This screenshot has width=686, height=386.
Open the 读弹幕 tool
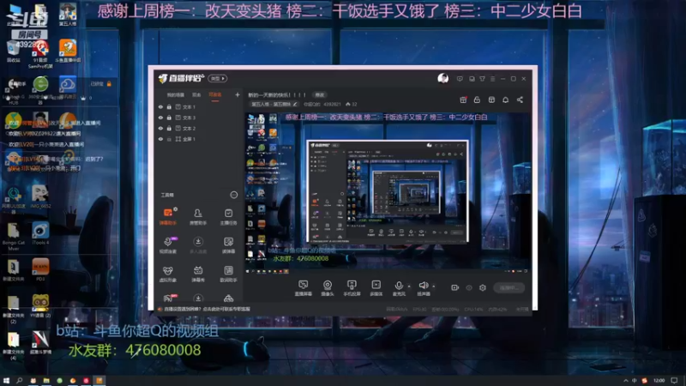pyautogui.click(x=228, y=245)
